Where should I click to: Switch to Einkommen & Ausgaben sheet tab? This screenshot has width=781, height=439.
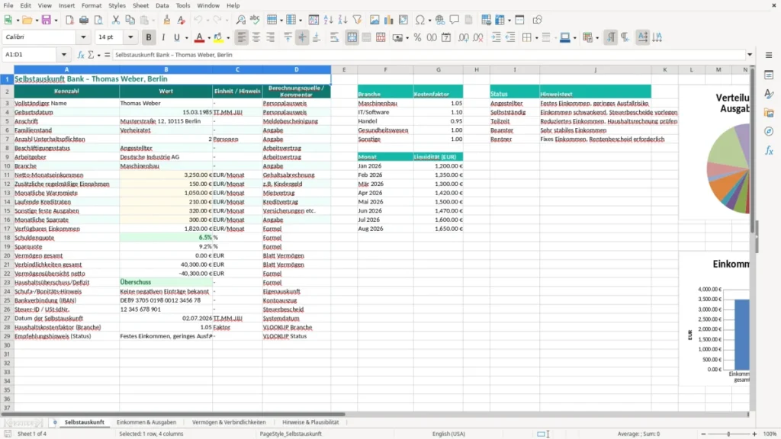coord(146,422)
